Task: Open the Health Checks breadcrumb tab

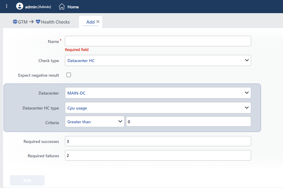Action: tap(55, 22)
